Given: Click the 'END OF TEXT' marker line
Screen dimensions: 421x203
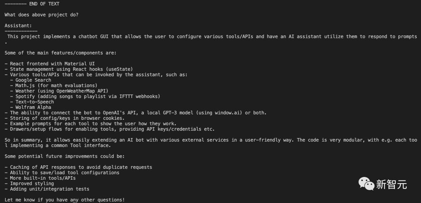Looking at the screenshot, I should click(x=32, y=4).
